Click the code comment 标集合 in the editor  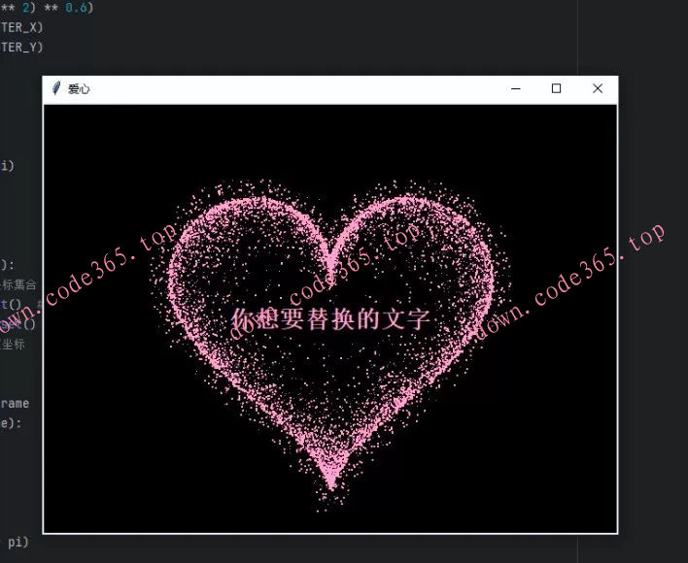[x=18, y=284]
